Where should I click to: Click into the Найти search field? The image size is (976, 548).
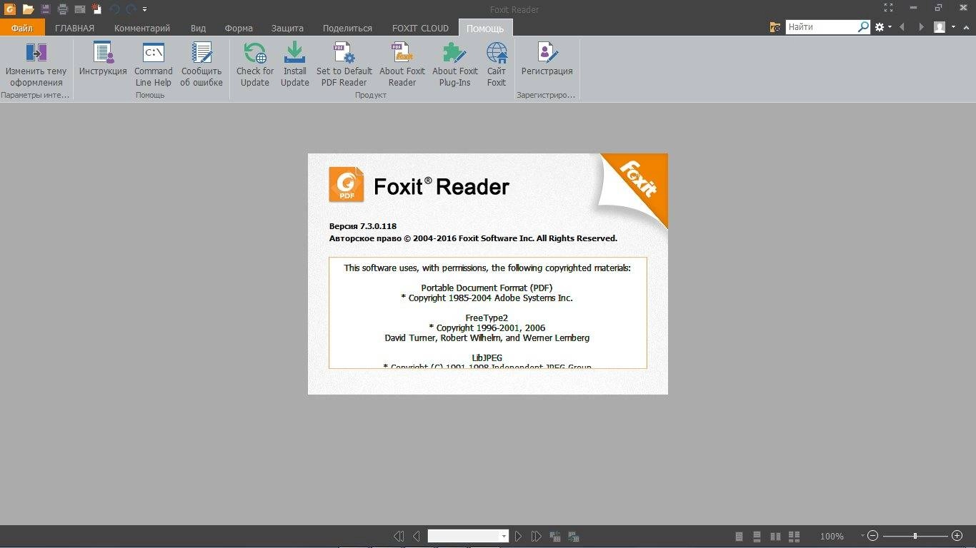click(822, 27)
